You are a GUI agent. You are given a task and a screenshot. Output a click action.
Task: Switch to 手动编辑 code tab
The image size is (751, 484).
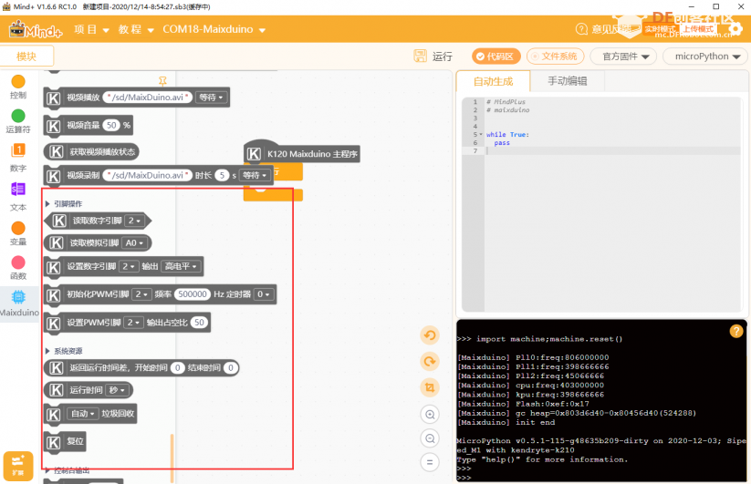pyautogui.click(x=568, y=81)
